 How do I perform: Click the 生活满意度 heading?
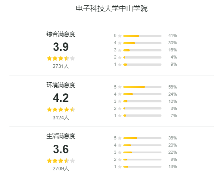coord(61,136)
